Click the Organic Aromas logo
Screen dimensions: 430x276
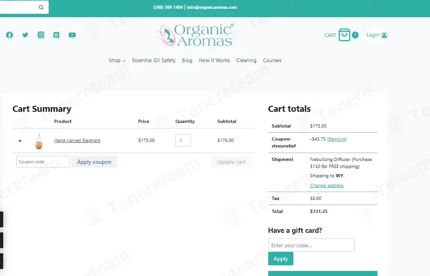[x=196, y=35]
